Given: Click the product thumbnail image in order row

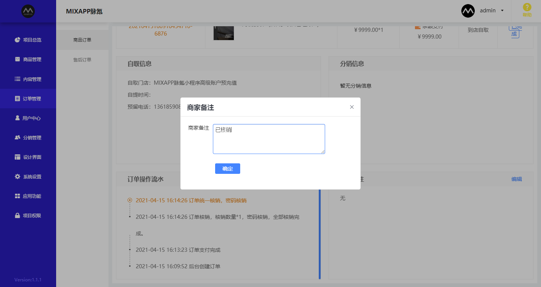Looking at the screenshot, I should pyautogui.click(x=224, y=33).
